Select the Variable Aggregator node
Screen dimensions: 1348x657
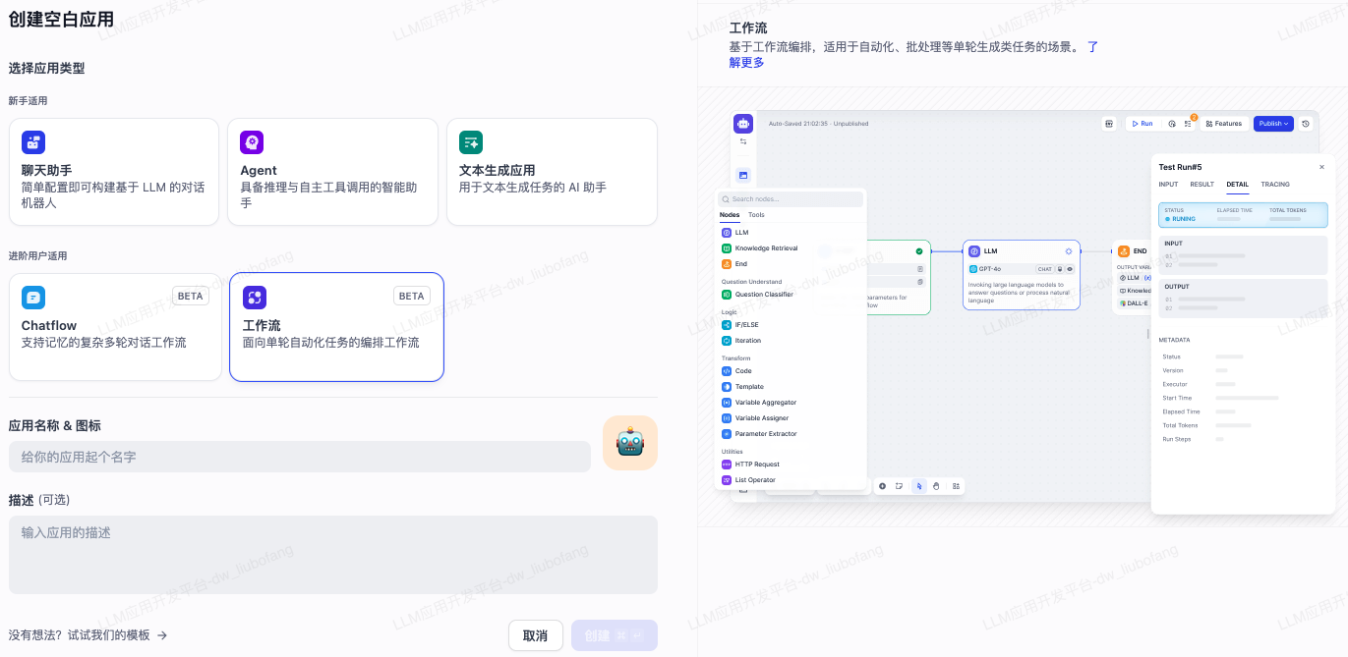(x=765, y=402)
